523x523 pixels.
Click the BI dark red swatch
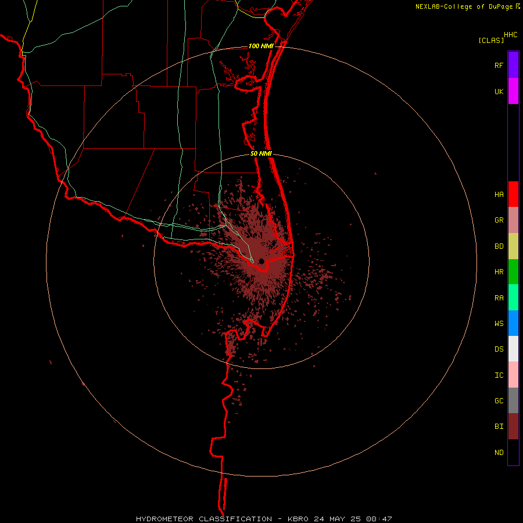(513, 427)
